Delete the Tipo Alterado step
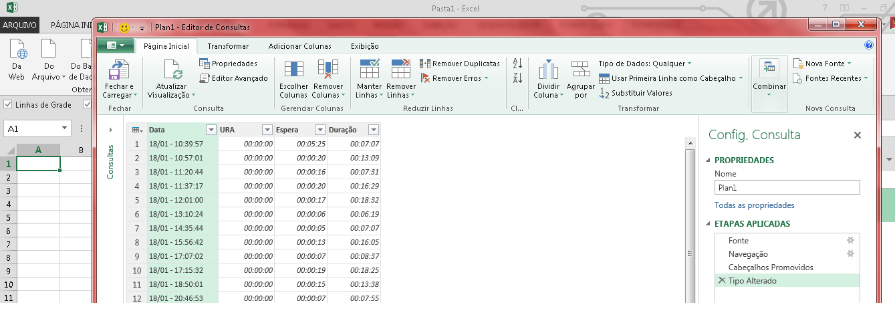The image size is (895, 321). (x=721, y=281)
